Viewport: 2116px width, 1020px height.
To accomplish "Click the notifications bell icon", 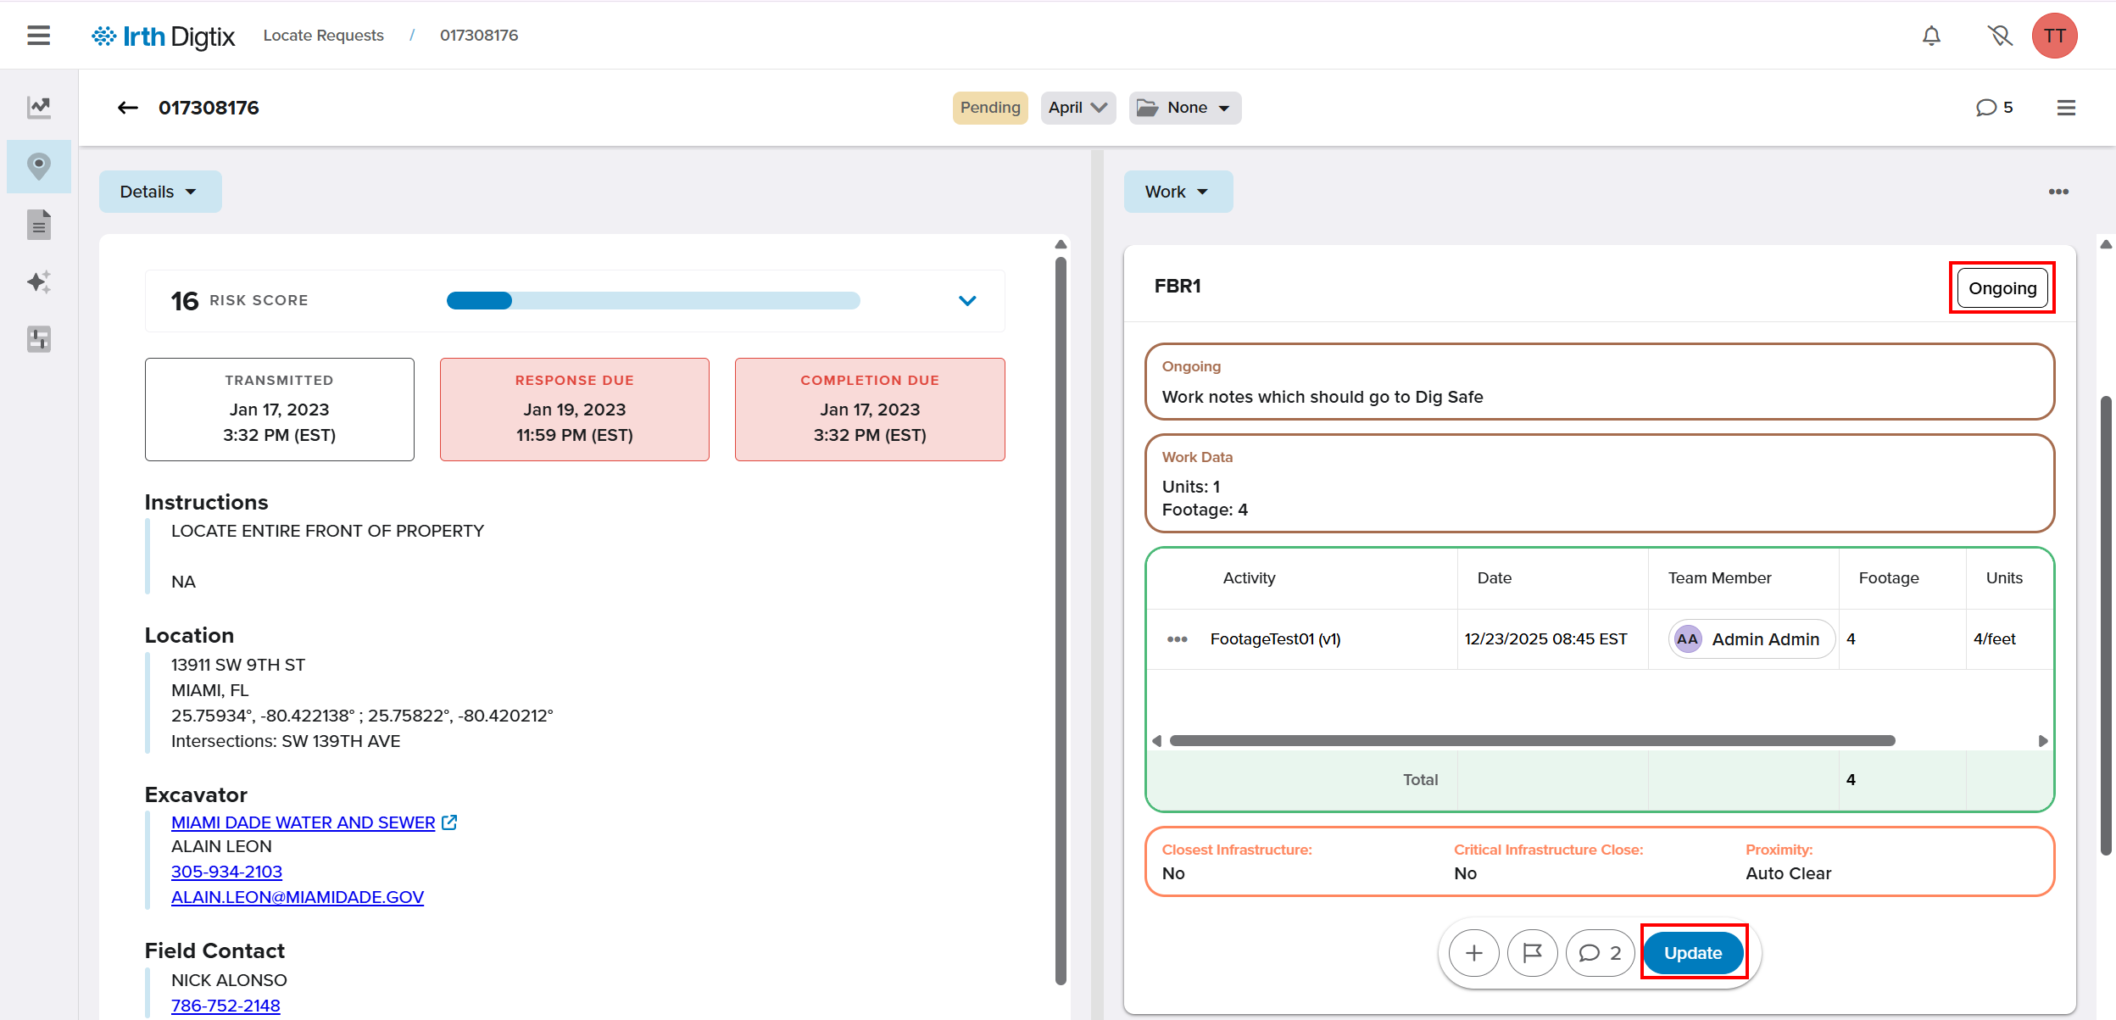I will [x=1931, y=36].
